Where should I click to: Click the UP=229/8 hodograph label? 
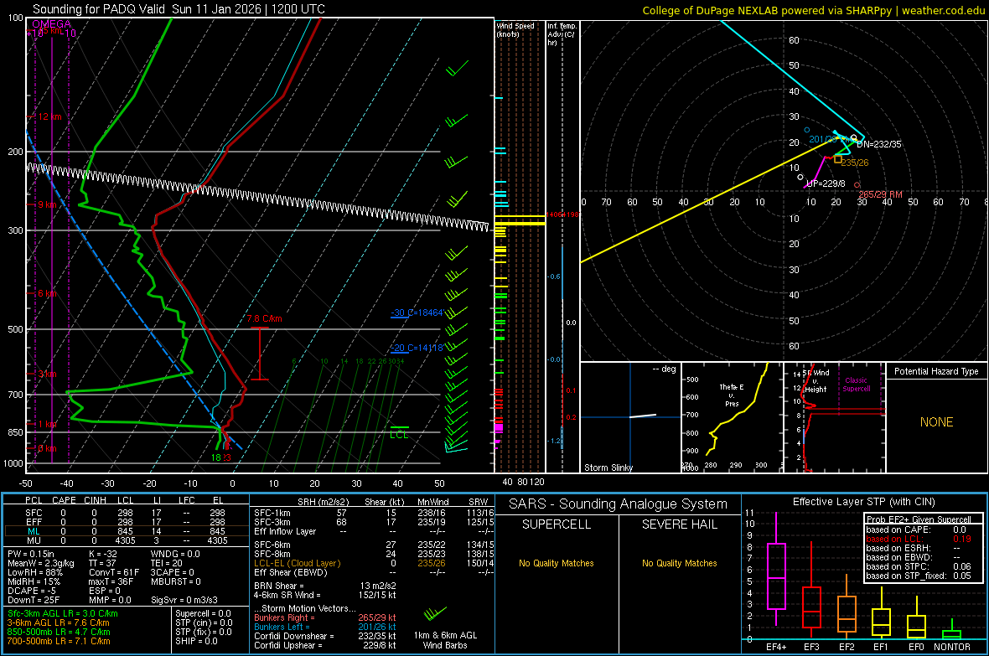pyautogui.click(x=826, y=183)
